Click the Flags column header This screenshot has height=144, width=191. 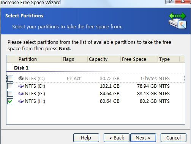pyautogui.click(x=74, y=59)
